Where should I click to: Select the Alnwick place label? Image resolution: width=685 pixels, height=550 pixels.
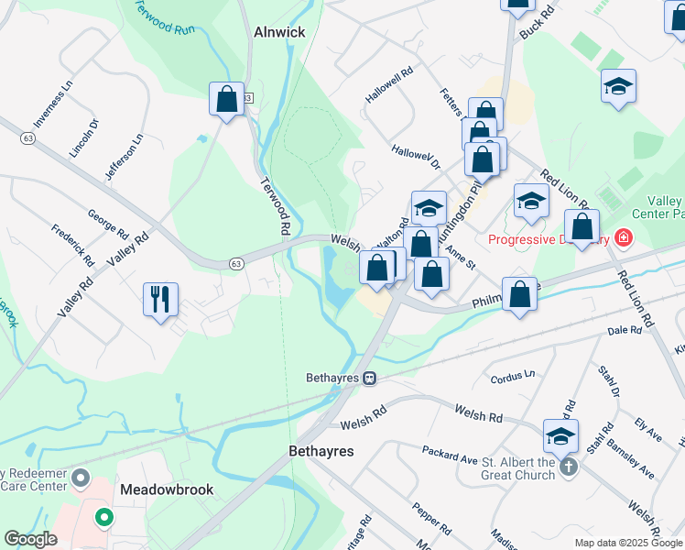[x=279, y=32]
